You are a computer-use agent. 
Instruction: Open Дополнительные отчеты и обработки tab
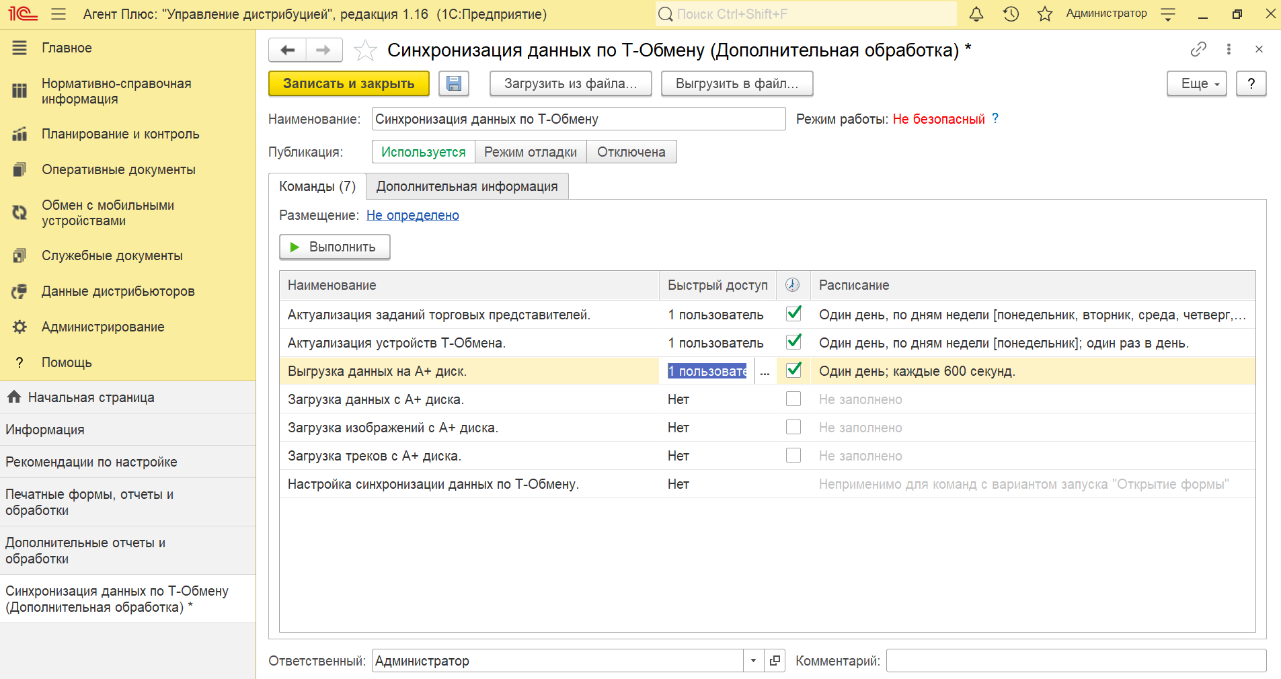pyautogui.click(x=128, y=551)
